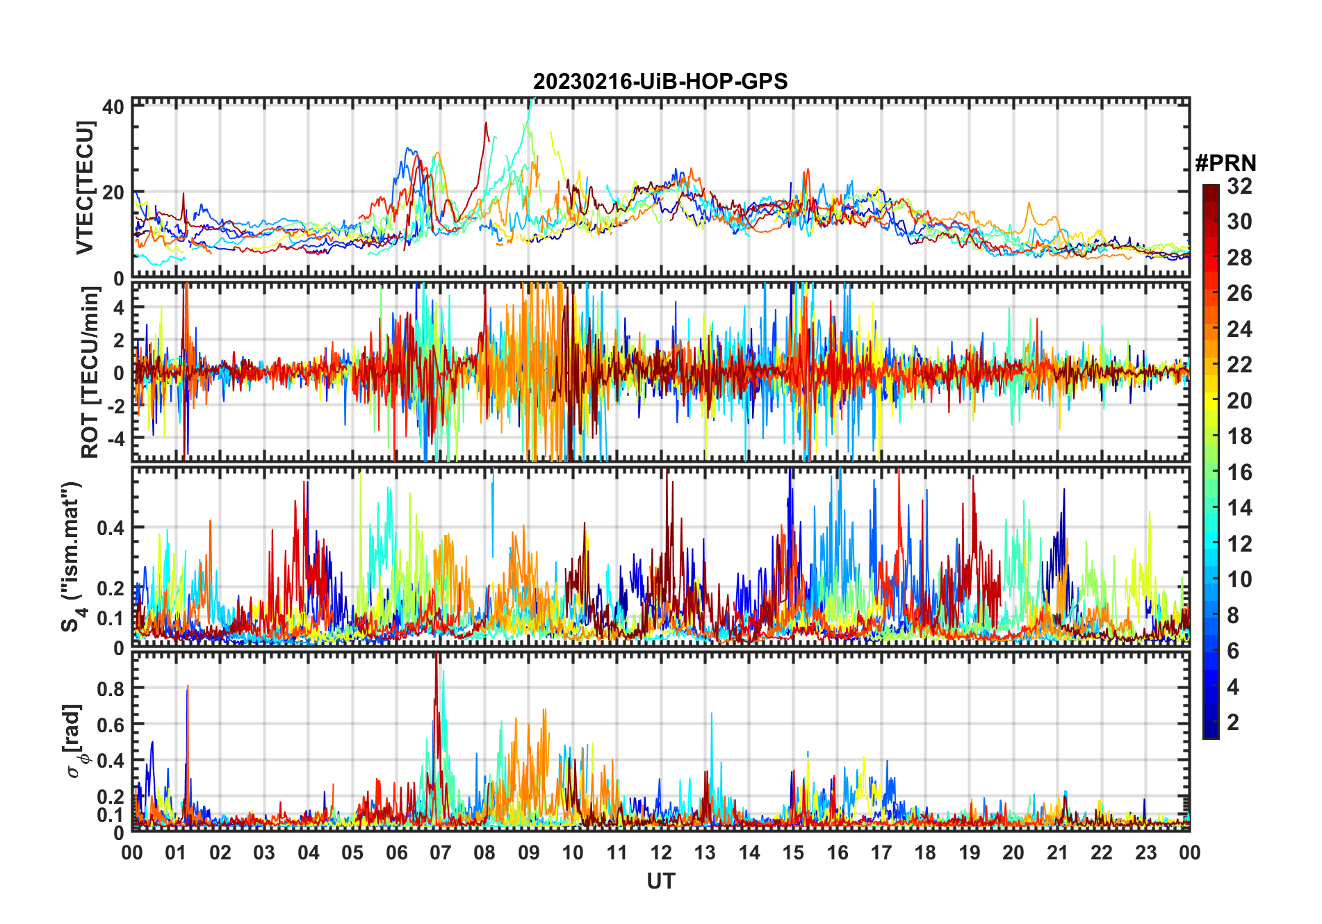This screenshot has height=924, width=1322.
Task: Click the plot title 20230216-UiB-HOP-GPS
Action: 660,81
